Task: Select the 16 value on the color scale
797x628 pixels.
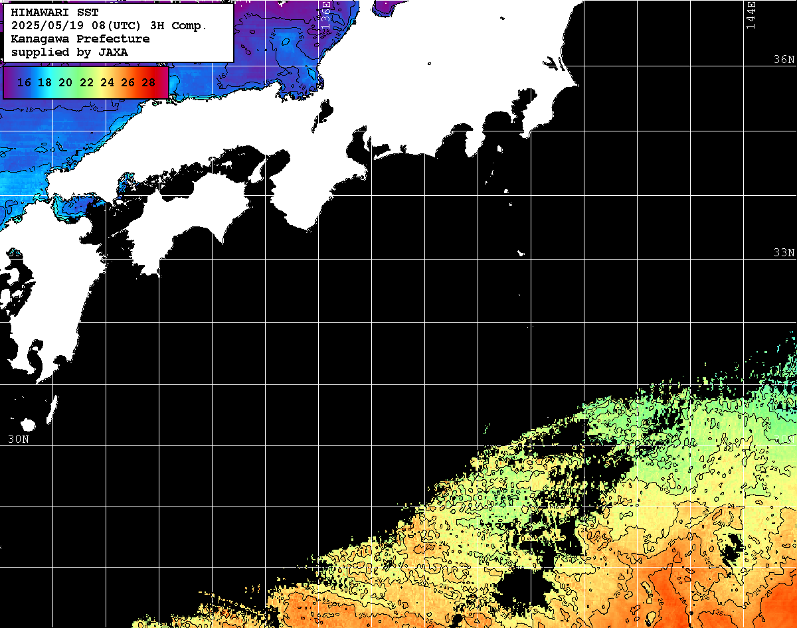Action: [24, 82]
